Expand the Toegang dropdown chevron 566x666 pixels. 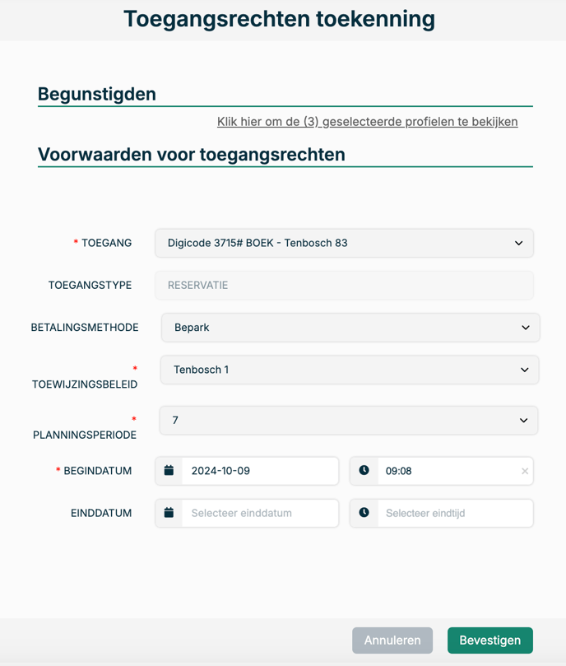(518, 243)
